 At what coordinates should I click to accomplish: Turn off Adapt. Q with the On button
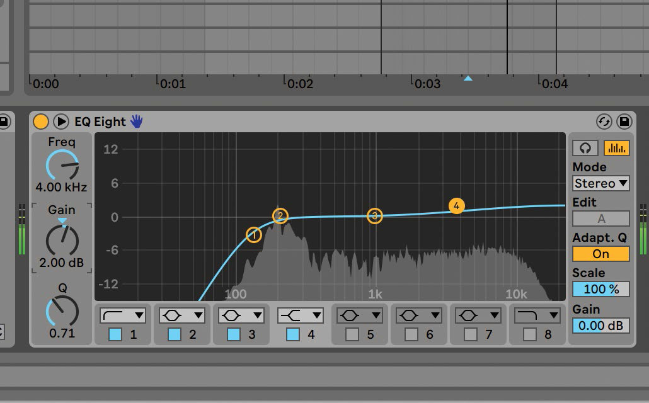pos(601,254)
